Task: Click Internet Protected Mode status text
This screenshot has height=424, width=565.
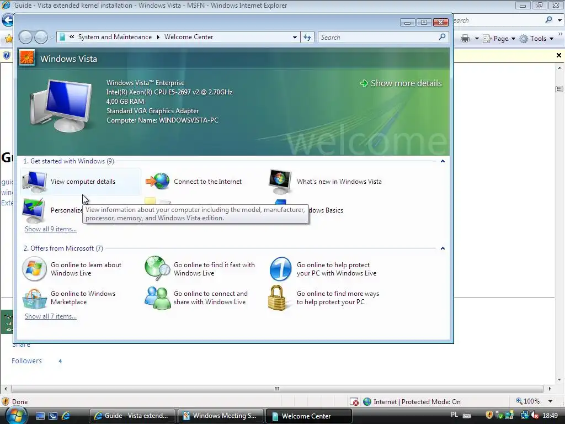Action: pyautogui.click(x=417, y=402)
